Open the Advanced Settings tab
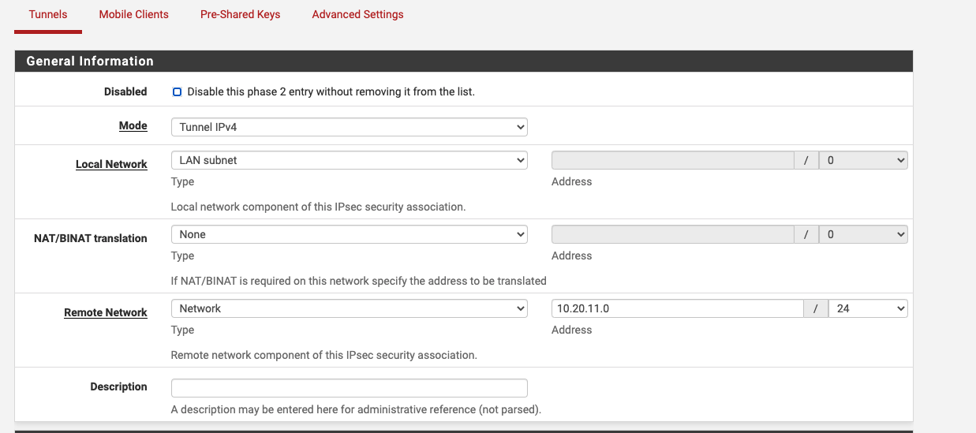Viewport: 976px width, 433px height. (357, 14)
